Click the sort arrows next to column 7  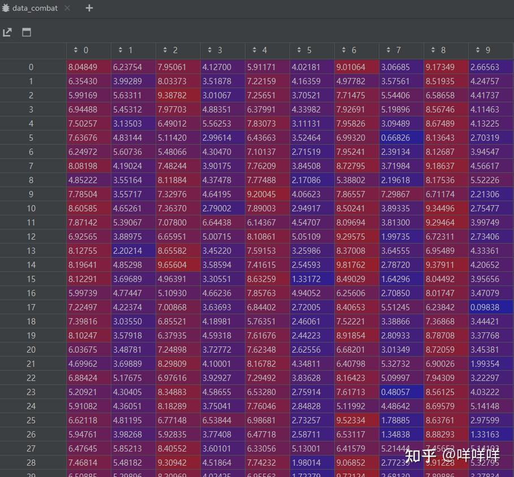click(387, 50)
